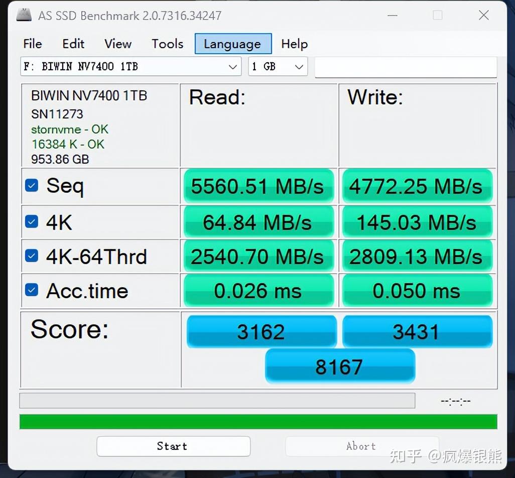Screen dimensions: 515x478
Task: Uncheck the 4K test checkbox
Action: (32, 221)
